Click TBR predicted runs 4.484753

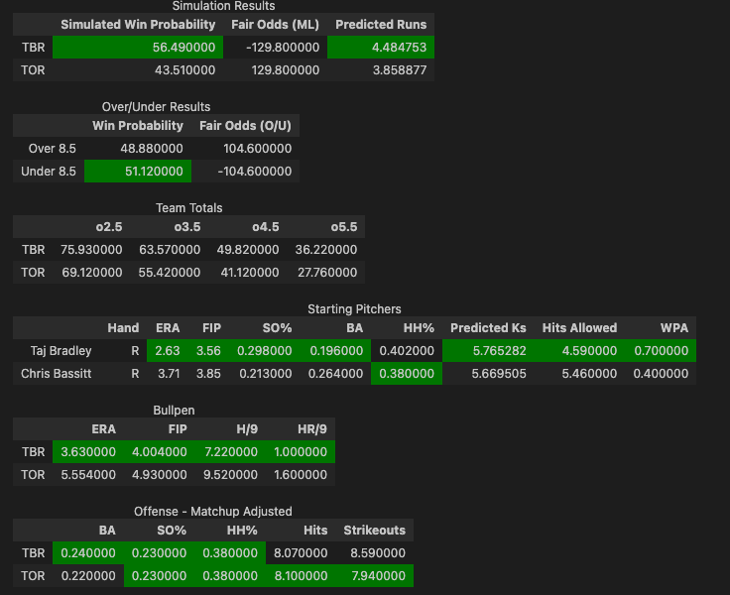[399, 48]
